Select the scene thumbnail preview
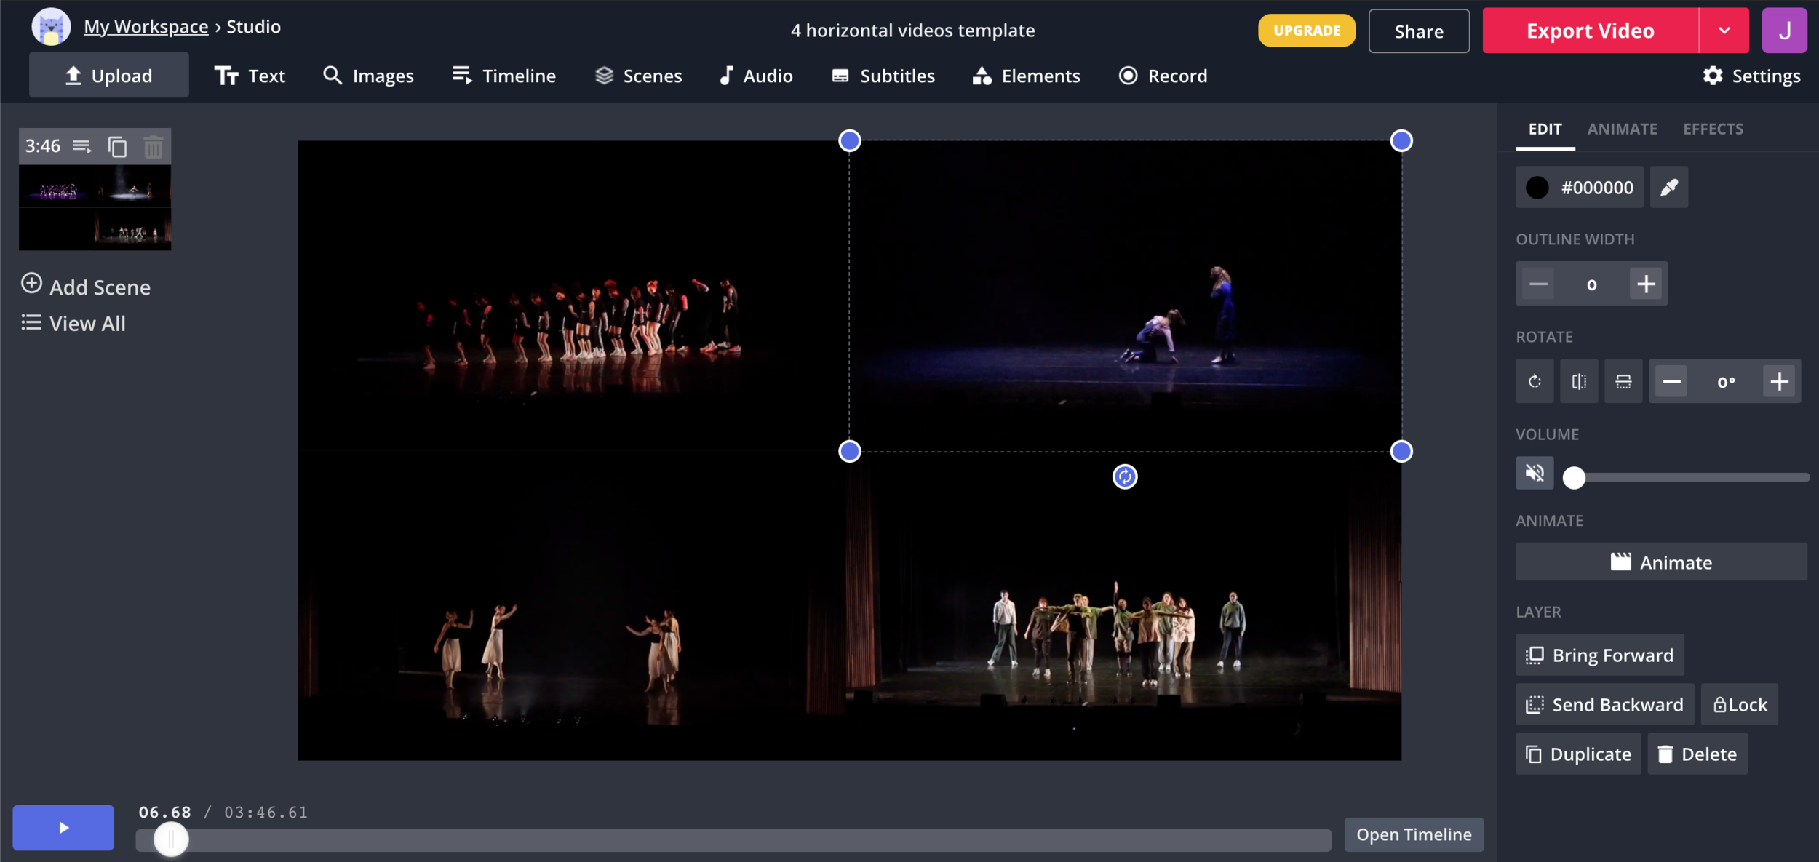 95,207
